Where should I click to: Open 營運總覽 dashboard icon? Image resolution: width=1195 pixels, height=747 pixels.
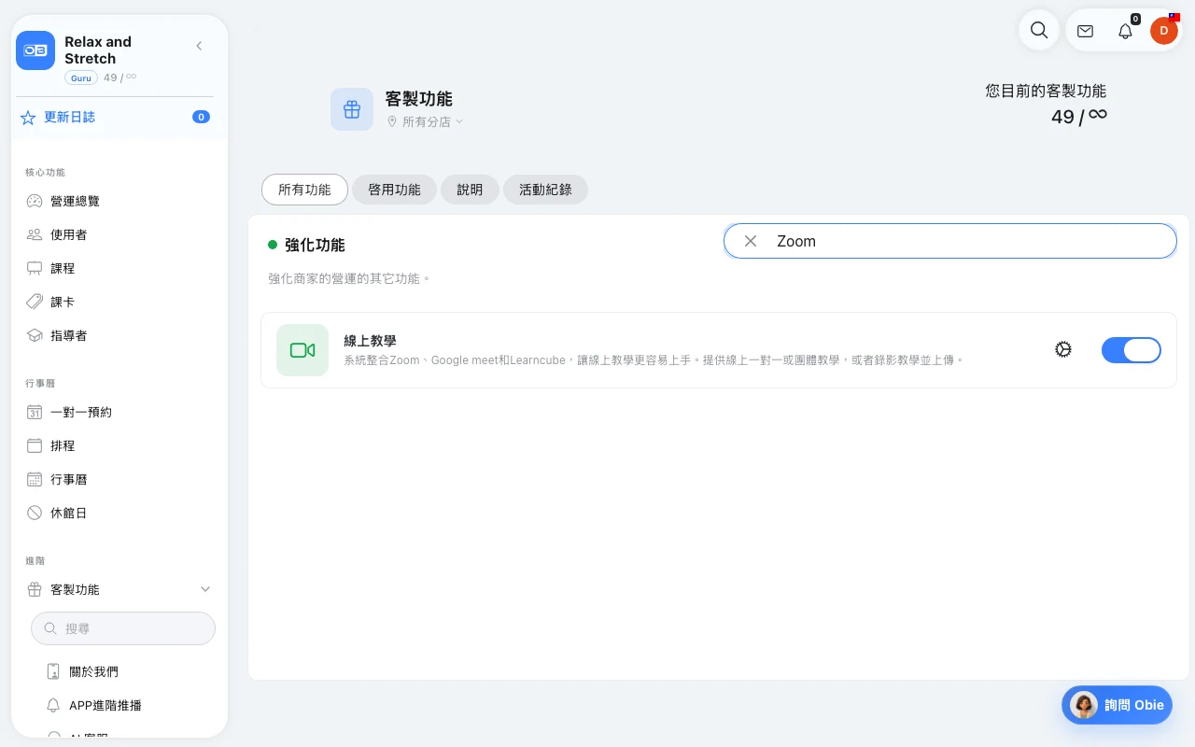(35, 201)
